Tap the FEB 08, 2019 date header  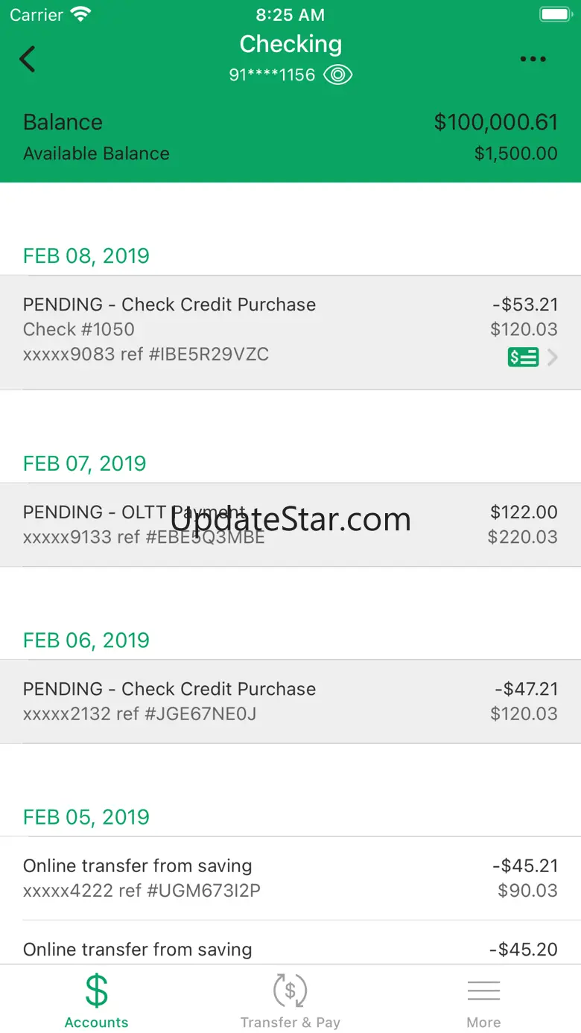coord(86,255)
